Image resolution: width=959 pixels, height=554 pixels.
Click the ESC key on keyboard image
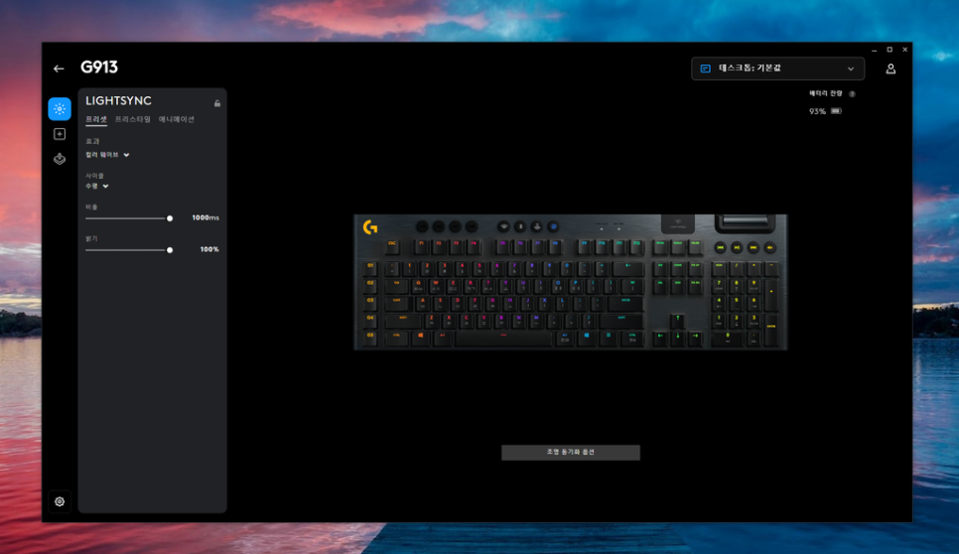(392, 246)
